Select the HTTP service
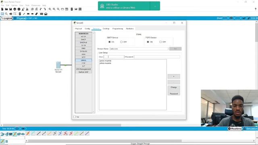The height and width of the screenshot is (145, 258). [83, 37]
